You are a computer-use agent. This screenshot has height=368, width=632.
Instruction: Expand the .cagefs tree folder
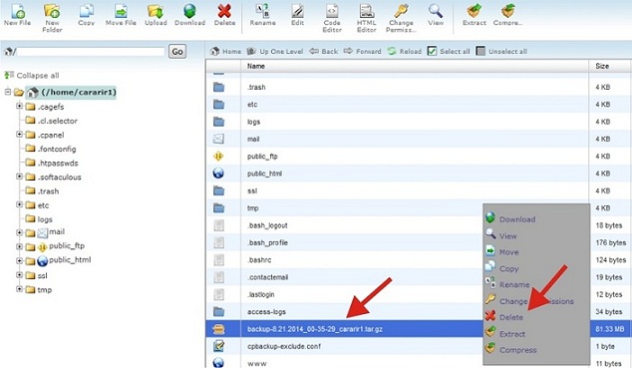[x=19, y=106]
